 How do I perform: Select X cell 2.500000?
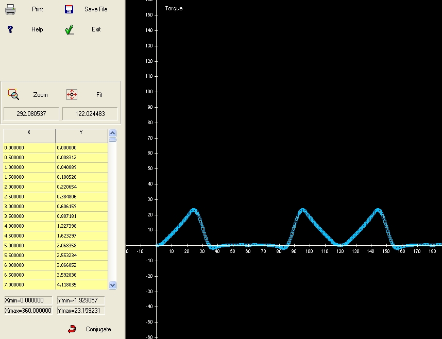(x=29, y=197)
